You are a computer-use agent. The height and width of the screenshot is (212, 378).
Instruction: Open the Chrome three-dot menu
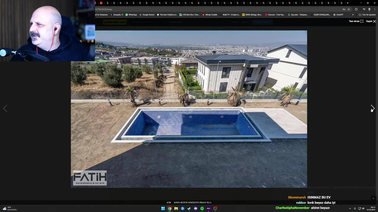pos(374,9)
